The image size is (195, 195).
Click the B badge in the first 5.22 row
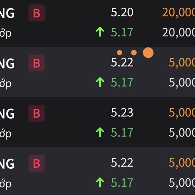tap(36, 63)
